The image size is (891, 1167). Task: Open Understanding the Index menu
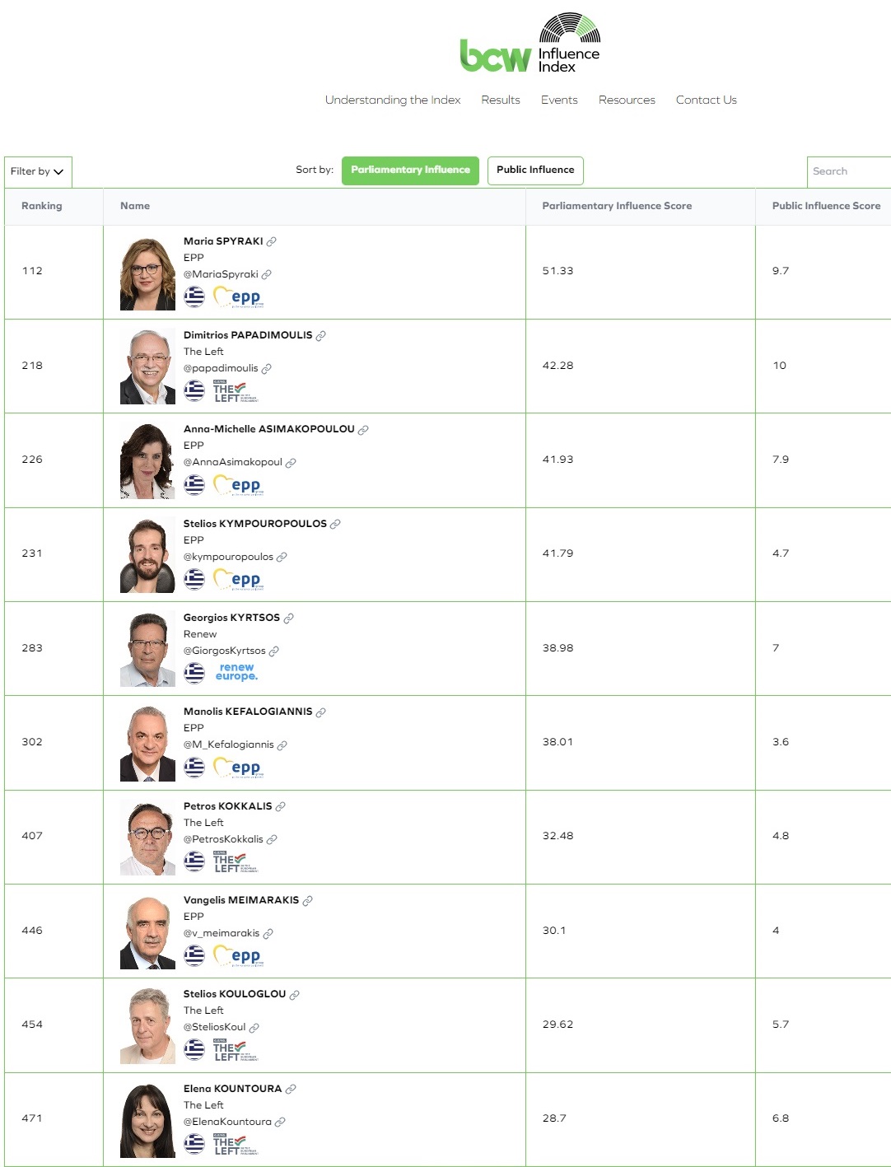click(393, 100)
